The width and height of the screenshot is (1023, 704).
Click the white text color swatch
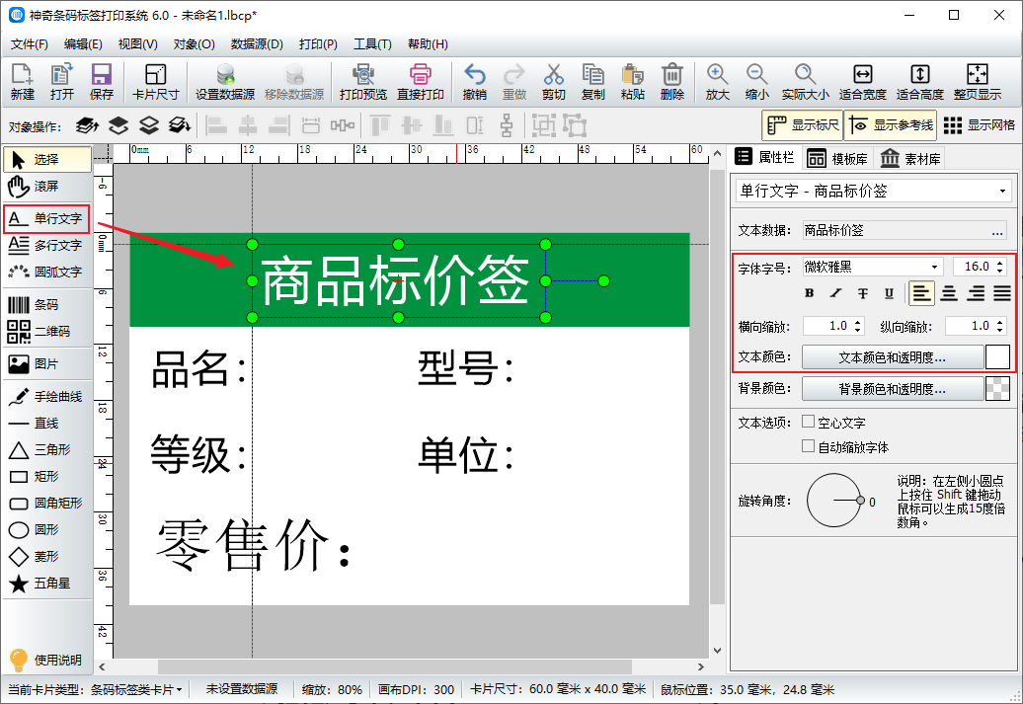997,357
